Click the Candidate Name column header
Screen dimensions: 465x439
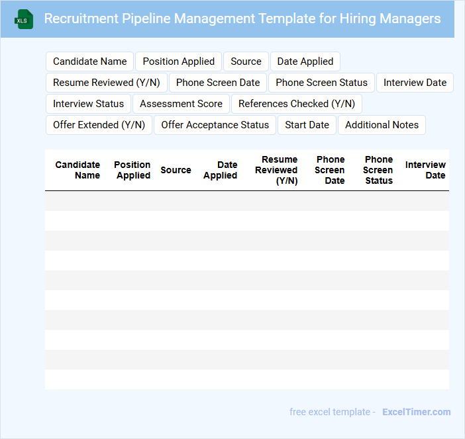pos(78,170)
